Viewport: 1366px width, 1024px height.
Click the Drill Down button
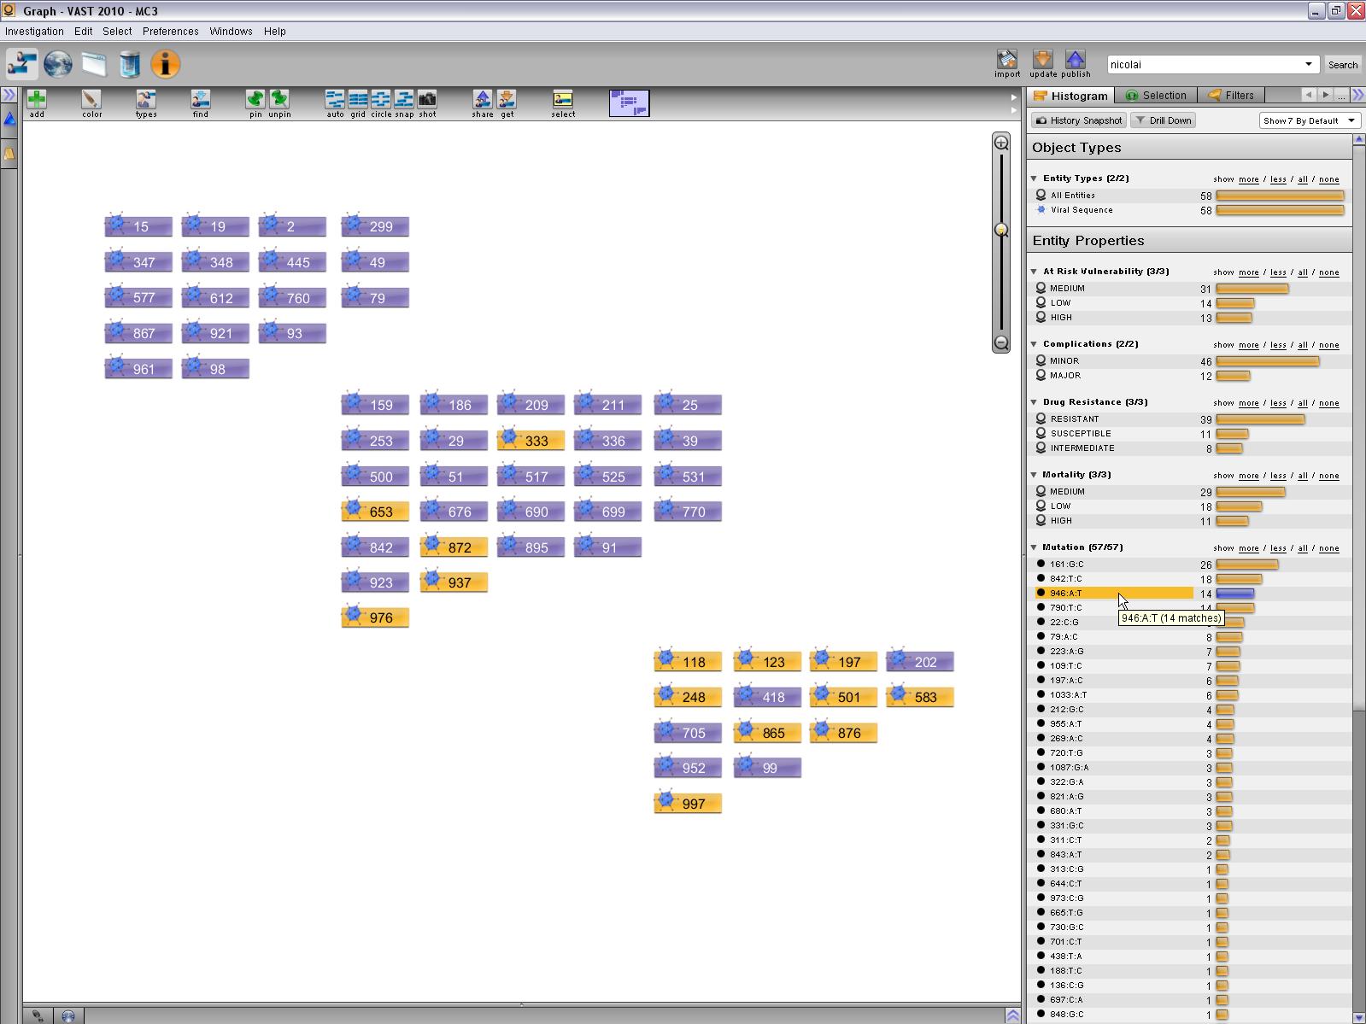[x=1162, y=120]
